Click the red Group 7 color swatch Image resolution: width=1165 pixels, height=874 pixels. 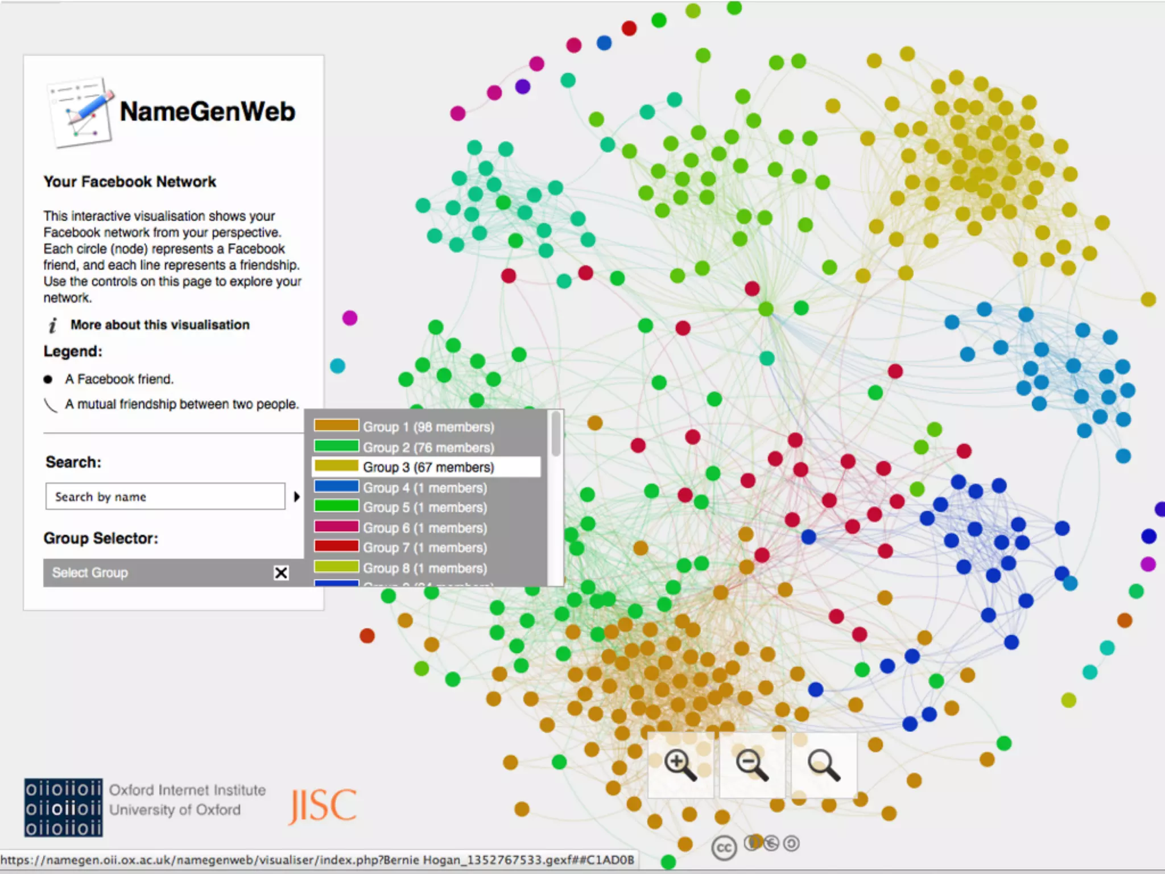click(x=336, y=546)
